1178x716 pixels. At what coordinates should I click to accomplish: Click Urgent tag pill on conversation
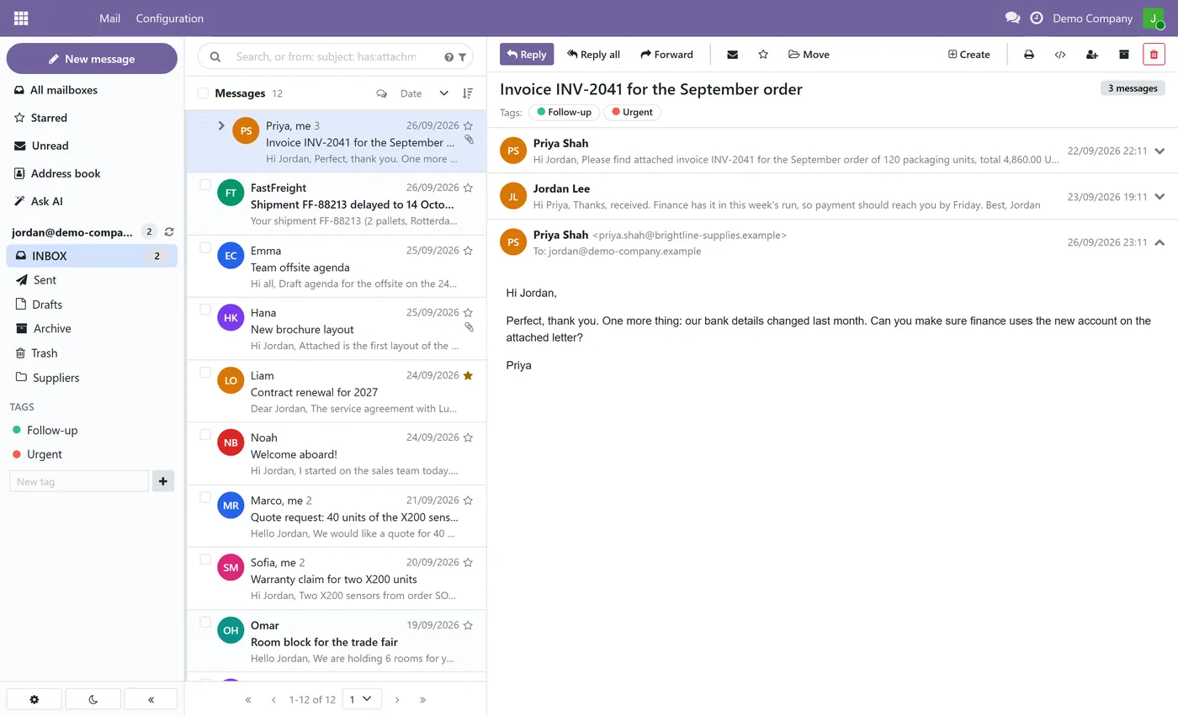[632, 112]
